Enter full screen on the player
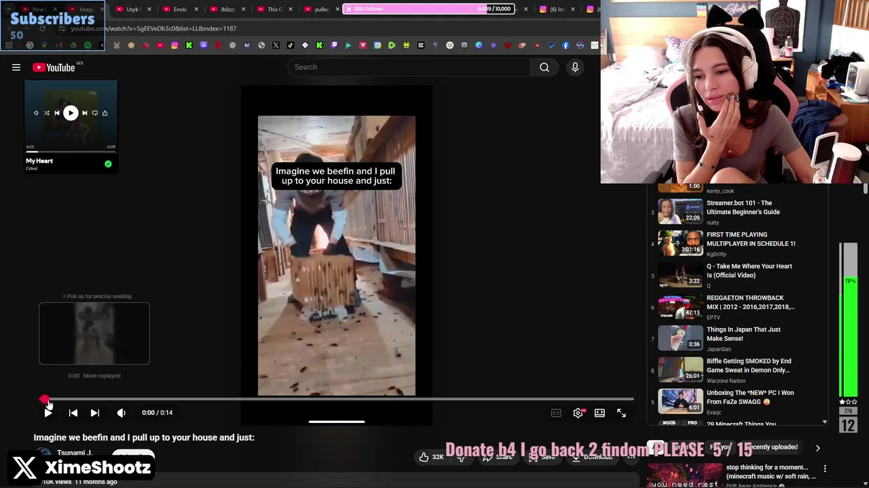 click(x=621, y=413)
